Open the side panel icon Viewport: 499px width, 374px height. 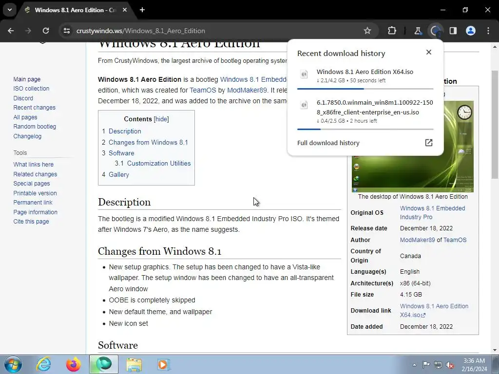(453, 31)
